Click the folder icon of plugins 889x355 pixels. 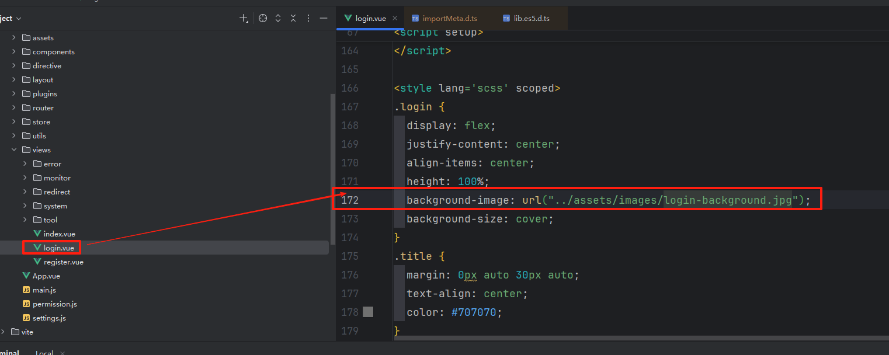tap(26, 93)
